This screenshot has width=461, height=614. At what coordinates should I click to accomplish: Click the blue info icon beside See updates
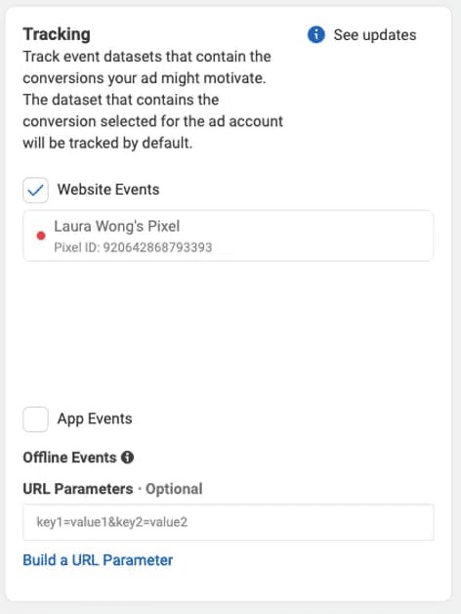[316, 35]
